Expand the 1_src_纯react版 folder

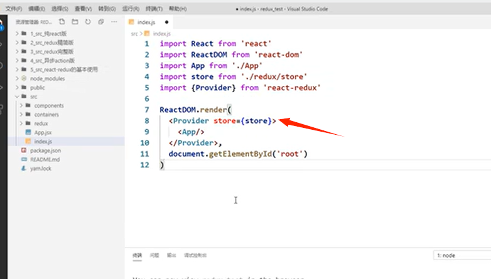coord(17,33)
